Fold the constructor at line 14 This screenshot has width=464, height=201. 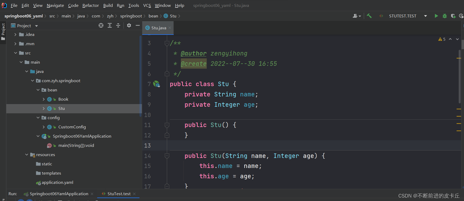click(167, 156)
